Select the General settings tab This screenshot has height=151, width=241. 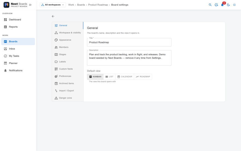click(68, 25)
